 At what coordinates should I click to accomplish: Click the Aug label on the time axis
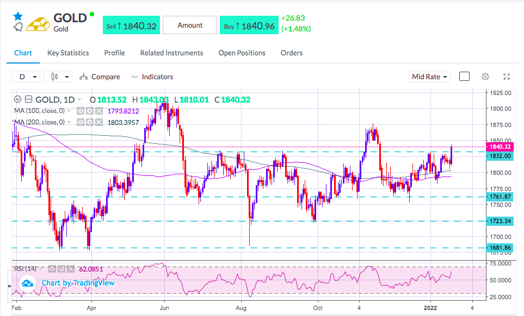241,308
